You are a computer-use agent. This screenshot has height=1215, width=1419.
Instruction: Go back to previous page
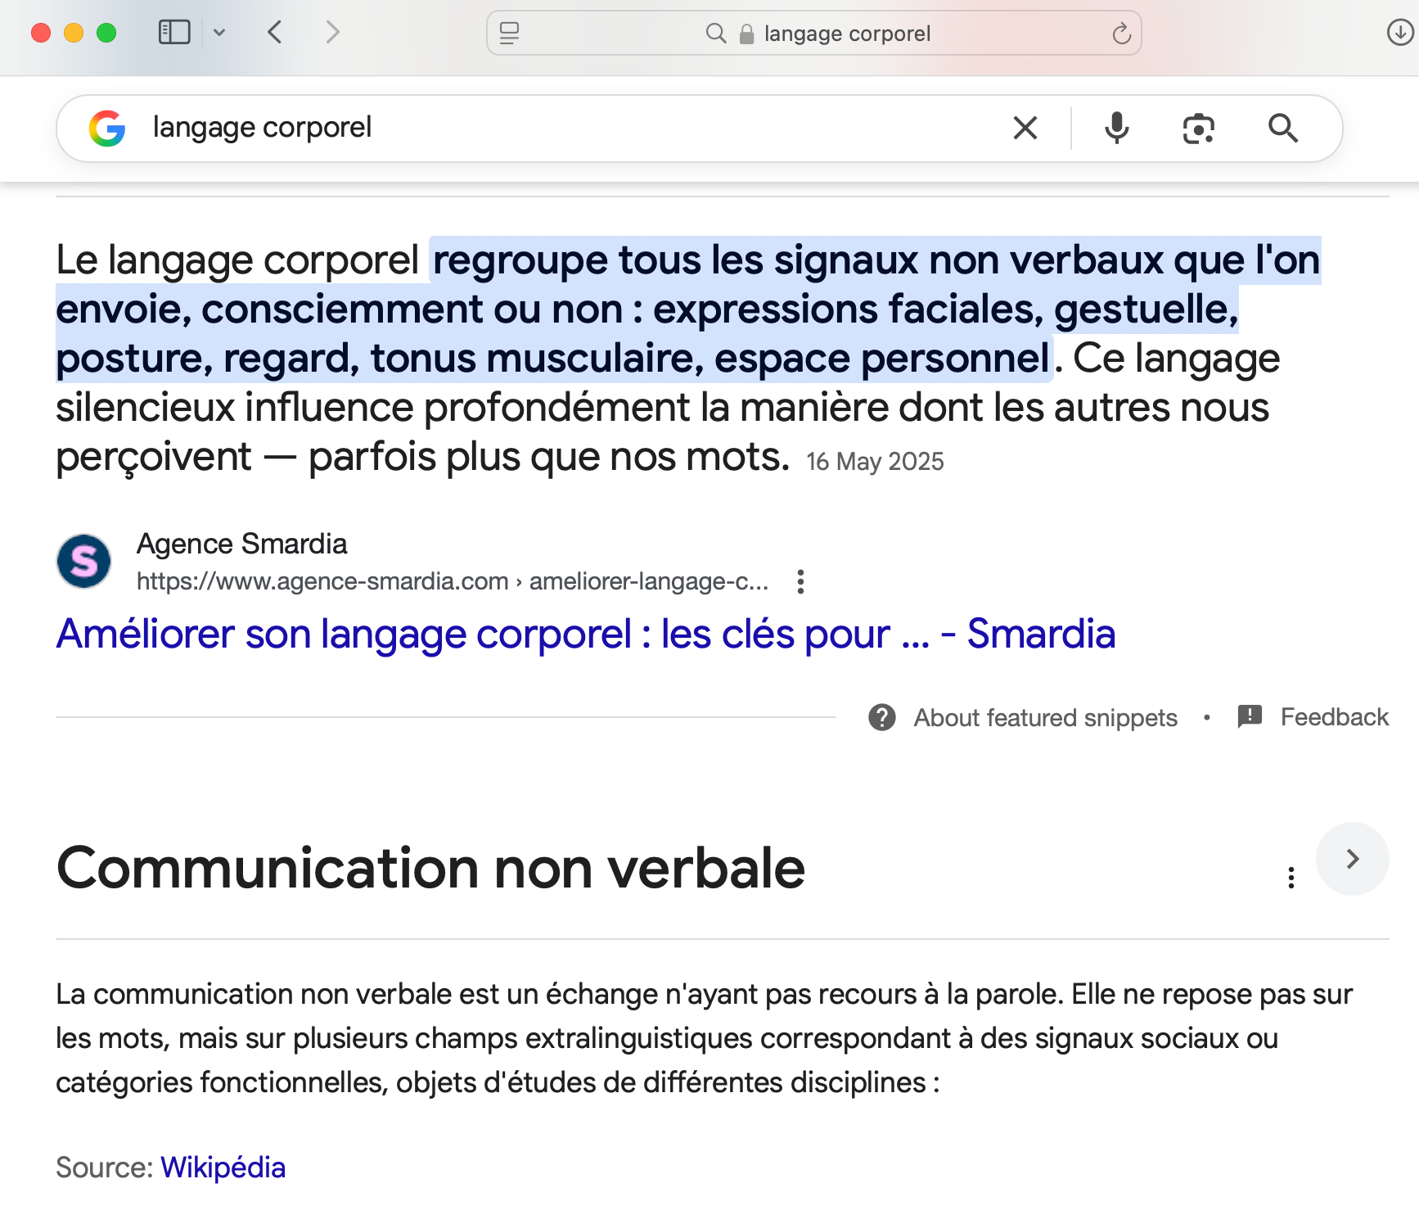pos(275,33)
